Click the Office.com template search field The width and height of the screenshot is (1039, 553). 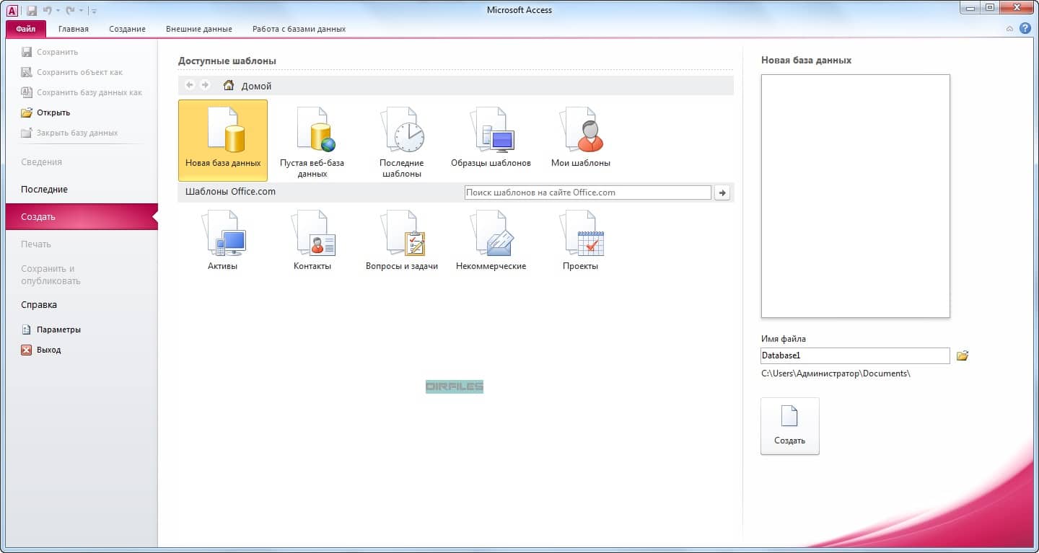coord(588,193)
